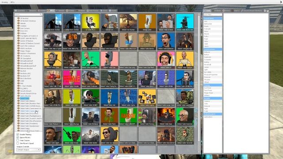Spawn Skibidi Toilet Claw NPC

click(x=53, y=60)
